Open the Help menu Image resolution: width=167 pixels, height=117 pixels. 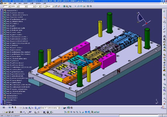pyautogui.click(x=45, y=4)
